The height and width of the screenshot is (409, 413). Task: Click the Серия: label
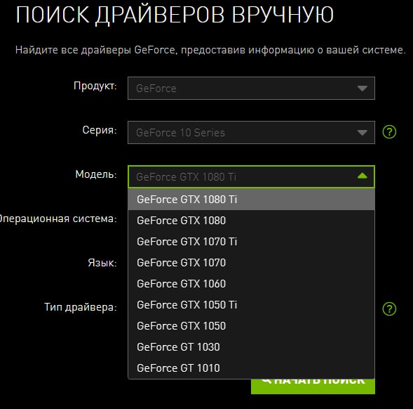(x=100, y=130)
